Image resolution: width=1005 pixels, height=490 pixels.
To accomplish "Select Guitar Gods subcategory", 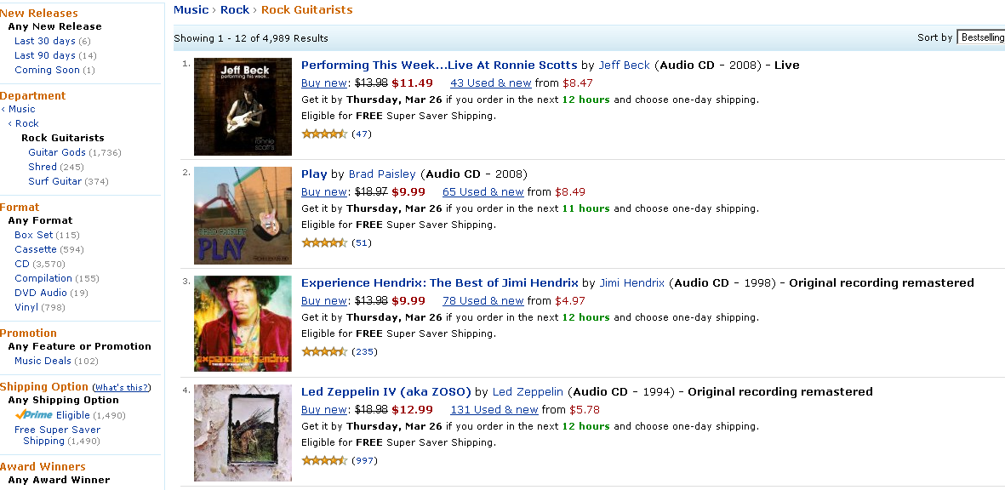I will [x=57, y=152].
